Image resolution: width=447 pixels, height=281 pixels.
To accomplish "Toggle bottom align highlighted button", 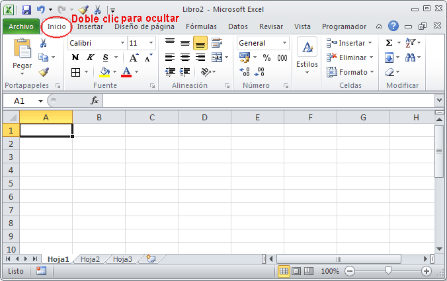I will [x=200, y=43].
